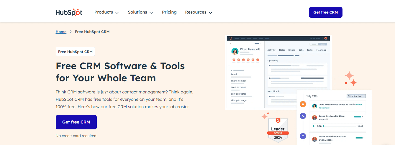The height and width of the screenshot is (145, 395).
Task: Click the G2 Leader Spring 2024 badge
Action: (278, 130)
